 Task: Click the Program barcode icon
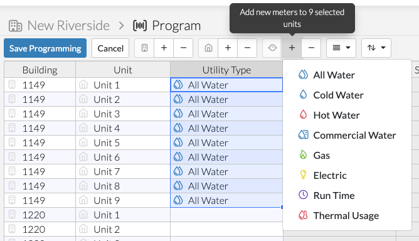140,26
